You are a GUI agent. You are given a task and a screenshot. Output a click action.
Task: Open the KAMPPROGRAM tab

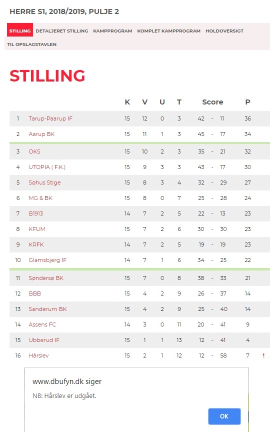(112, 31)
